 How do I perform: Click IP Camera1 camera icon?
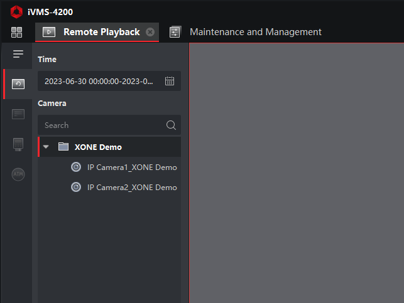(x=76, y=167)
